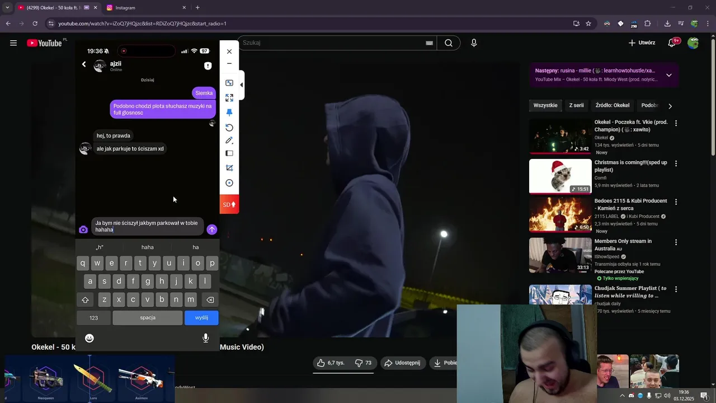Tap the blue wyślij key
The height and width of the screenshot is (403, 716).
coord(201,318)
